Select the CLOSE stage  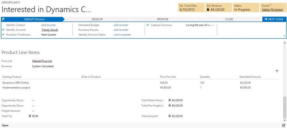point(229,19)
